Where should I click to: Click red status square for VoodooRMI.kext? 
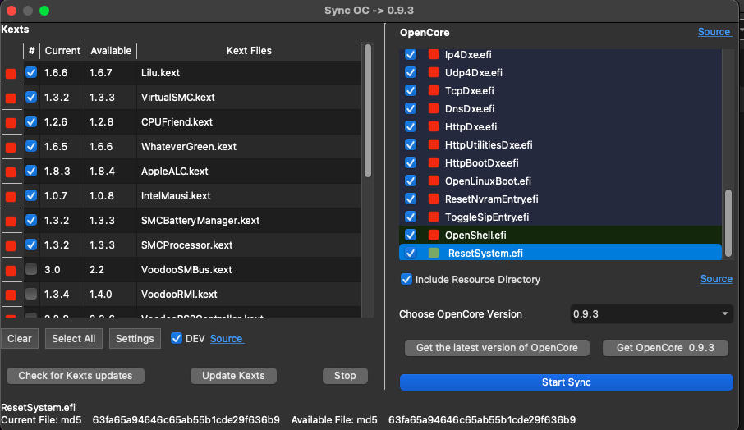(x=11, y=295)
